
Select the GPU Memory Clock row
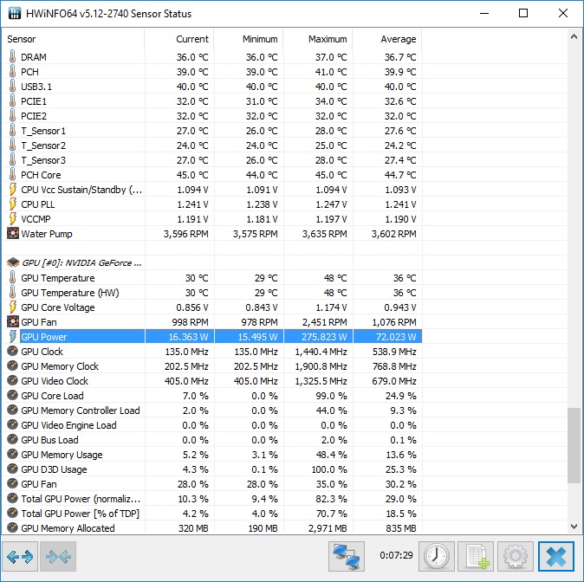click(212, 366)
